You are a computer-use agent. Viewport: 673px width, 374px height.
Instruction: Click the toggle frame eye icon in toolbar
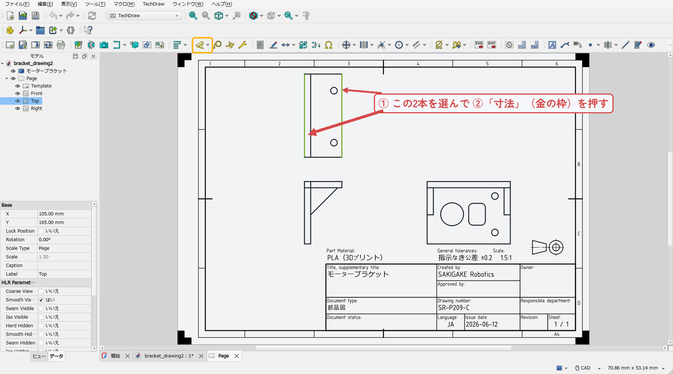pos(651,45)
